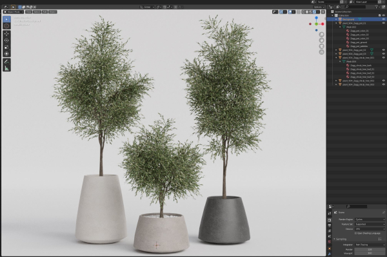
Task: Select the Rotate tool
Action: [6, 41]
